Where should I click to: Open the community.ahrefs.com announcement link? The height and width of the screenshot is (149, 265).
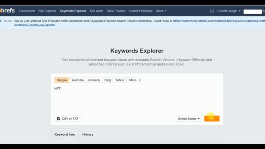click(219, 21)
